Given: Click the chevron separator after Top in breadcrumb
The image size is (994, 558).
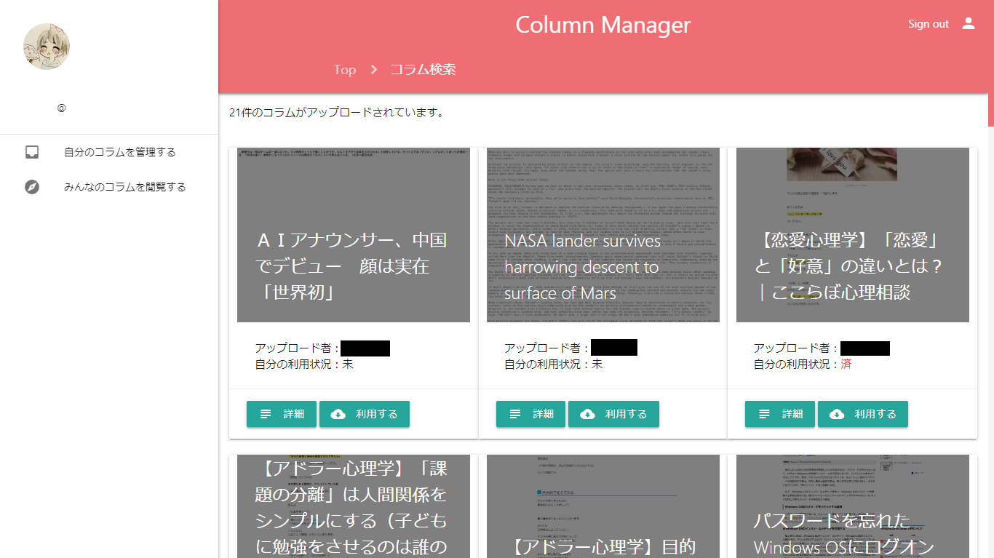Looking at the screenshot, I should point(374,70).
